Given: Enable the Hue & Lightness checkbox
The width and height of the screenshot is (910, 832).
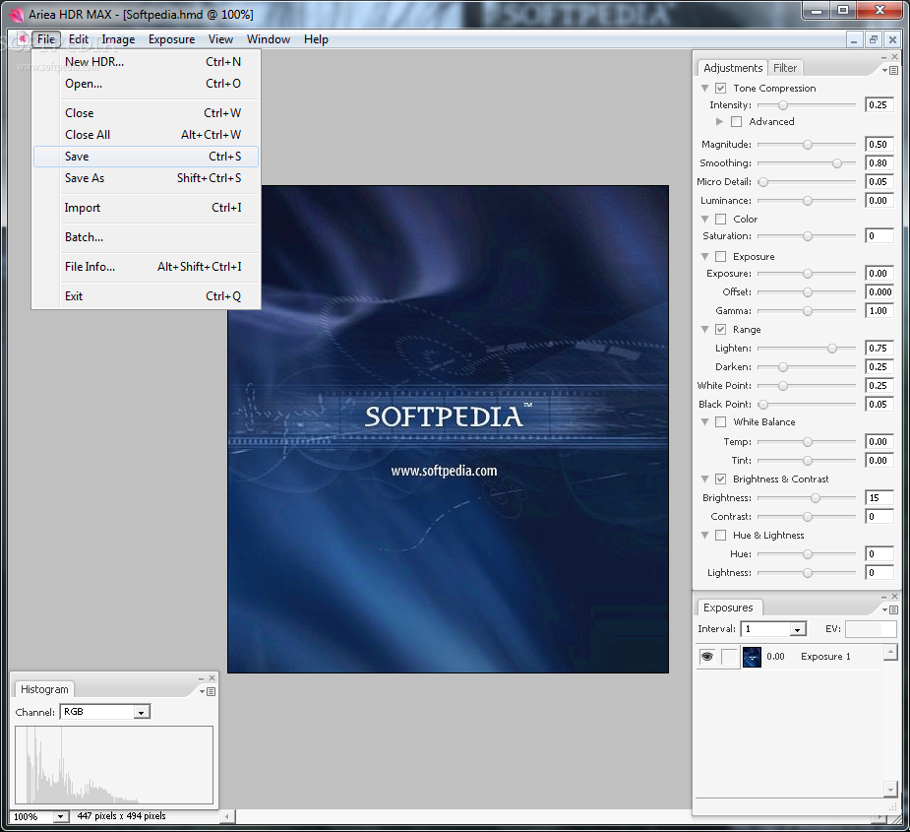Looking at the screenshot, I should coord(720,535).
